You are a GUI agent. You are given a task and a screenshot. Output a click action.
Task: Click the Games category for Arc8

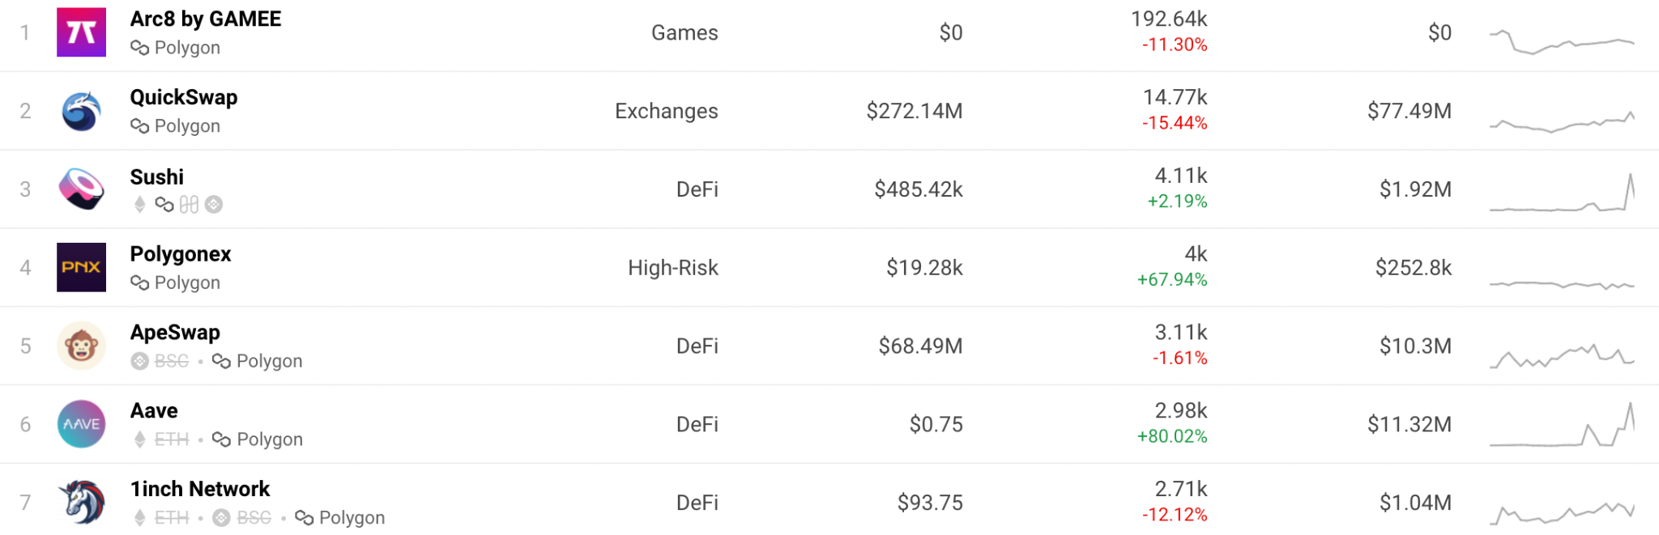[684, 32]
